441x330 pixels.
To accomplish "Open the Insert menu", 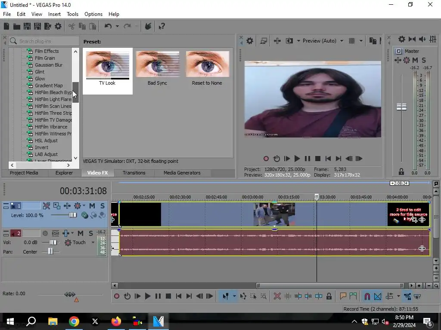I will (54, 14).
